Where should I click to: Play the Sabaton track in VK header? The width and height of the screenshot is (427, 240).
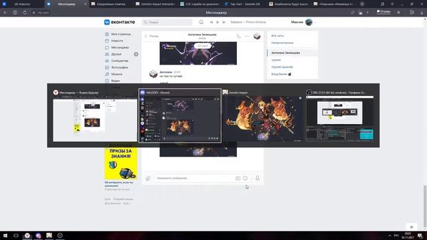coord(218,22)
